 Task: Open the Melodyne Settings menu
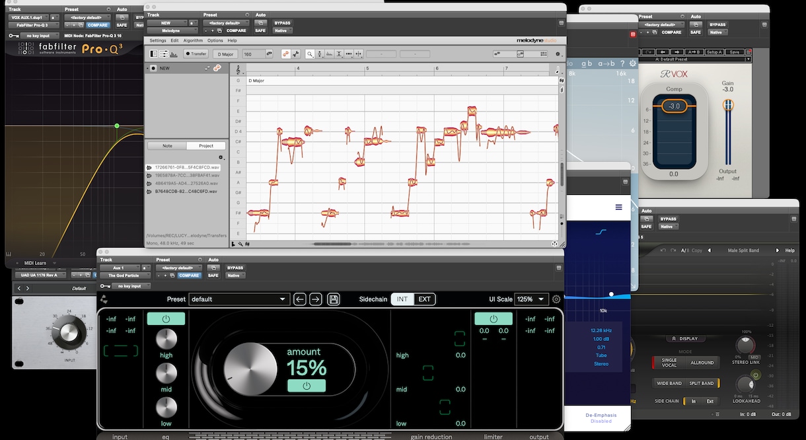(x=158, y=40)
